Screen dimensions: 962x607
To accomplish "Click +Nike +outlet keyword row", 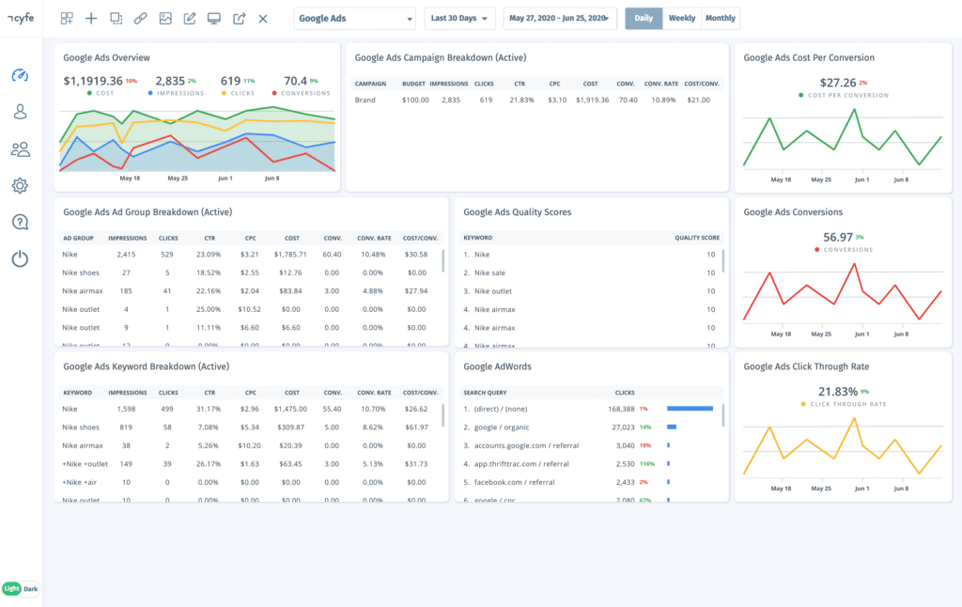I will pos(252,464).
